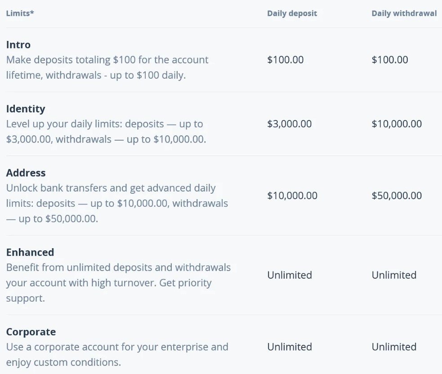Click the Intro level description text
The width and height of the screenshot is (442, 374).
(107, 67)
